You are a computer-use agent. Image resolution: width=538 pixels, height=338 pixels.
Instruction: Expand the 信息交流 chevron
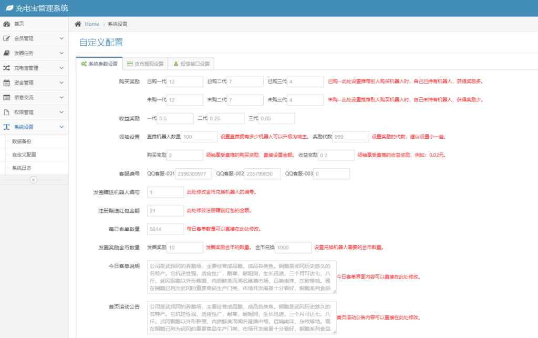click(61, 97)
